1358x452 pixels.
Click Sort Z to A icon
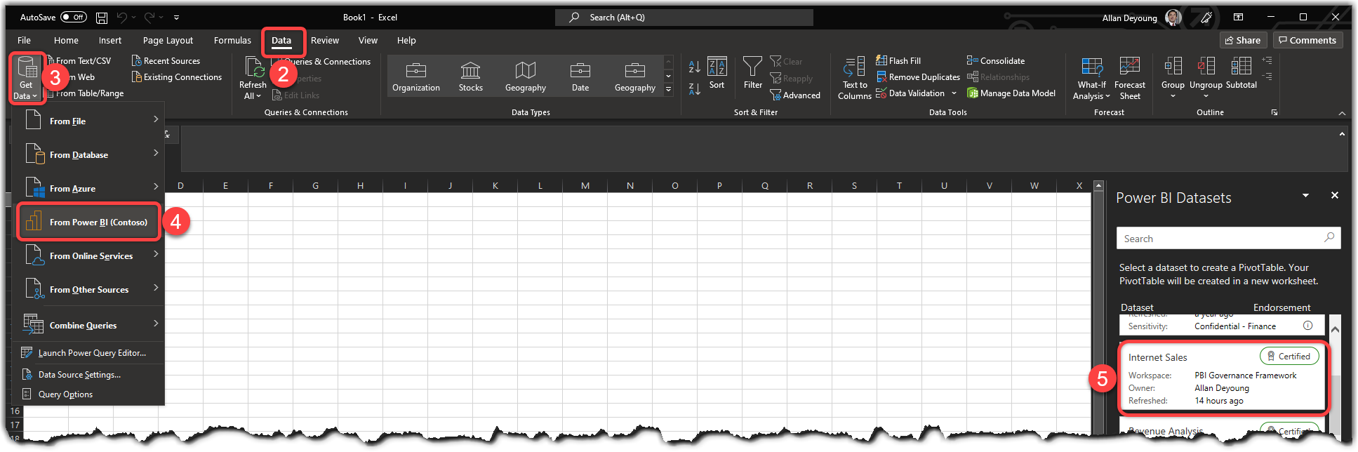pos(695,89)
